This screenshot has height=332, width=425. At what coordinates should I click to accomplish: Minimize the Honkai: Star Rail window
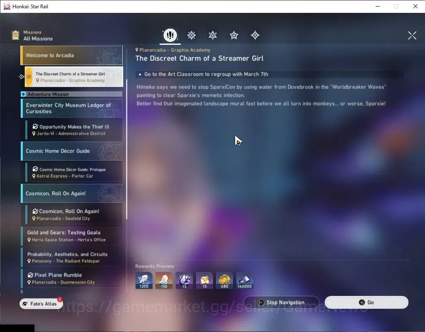(378, 6)
